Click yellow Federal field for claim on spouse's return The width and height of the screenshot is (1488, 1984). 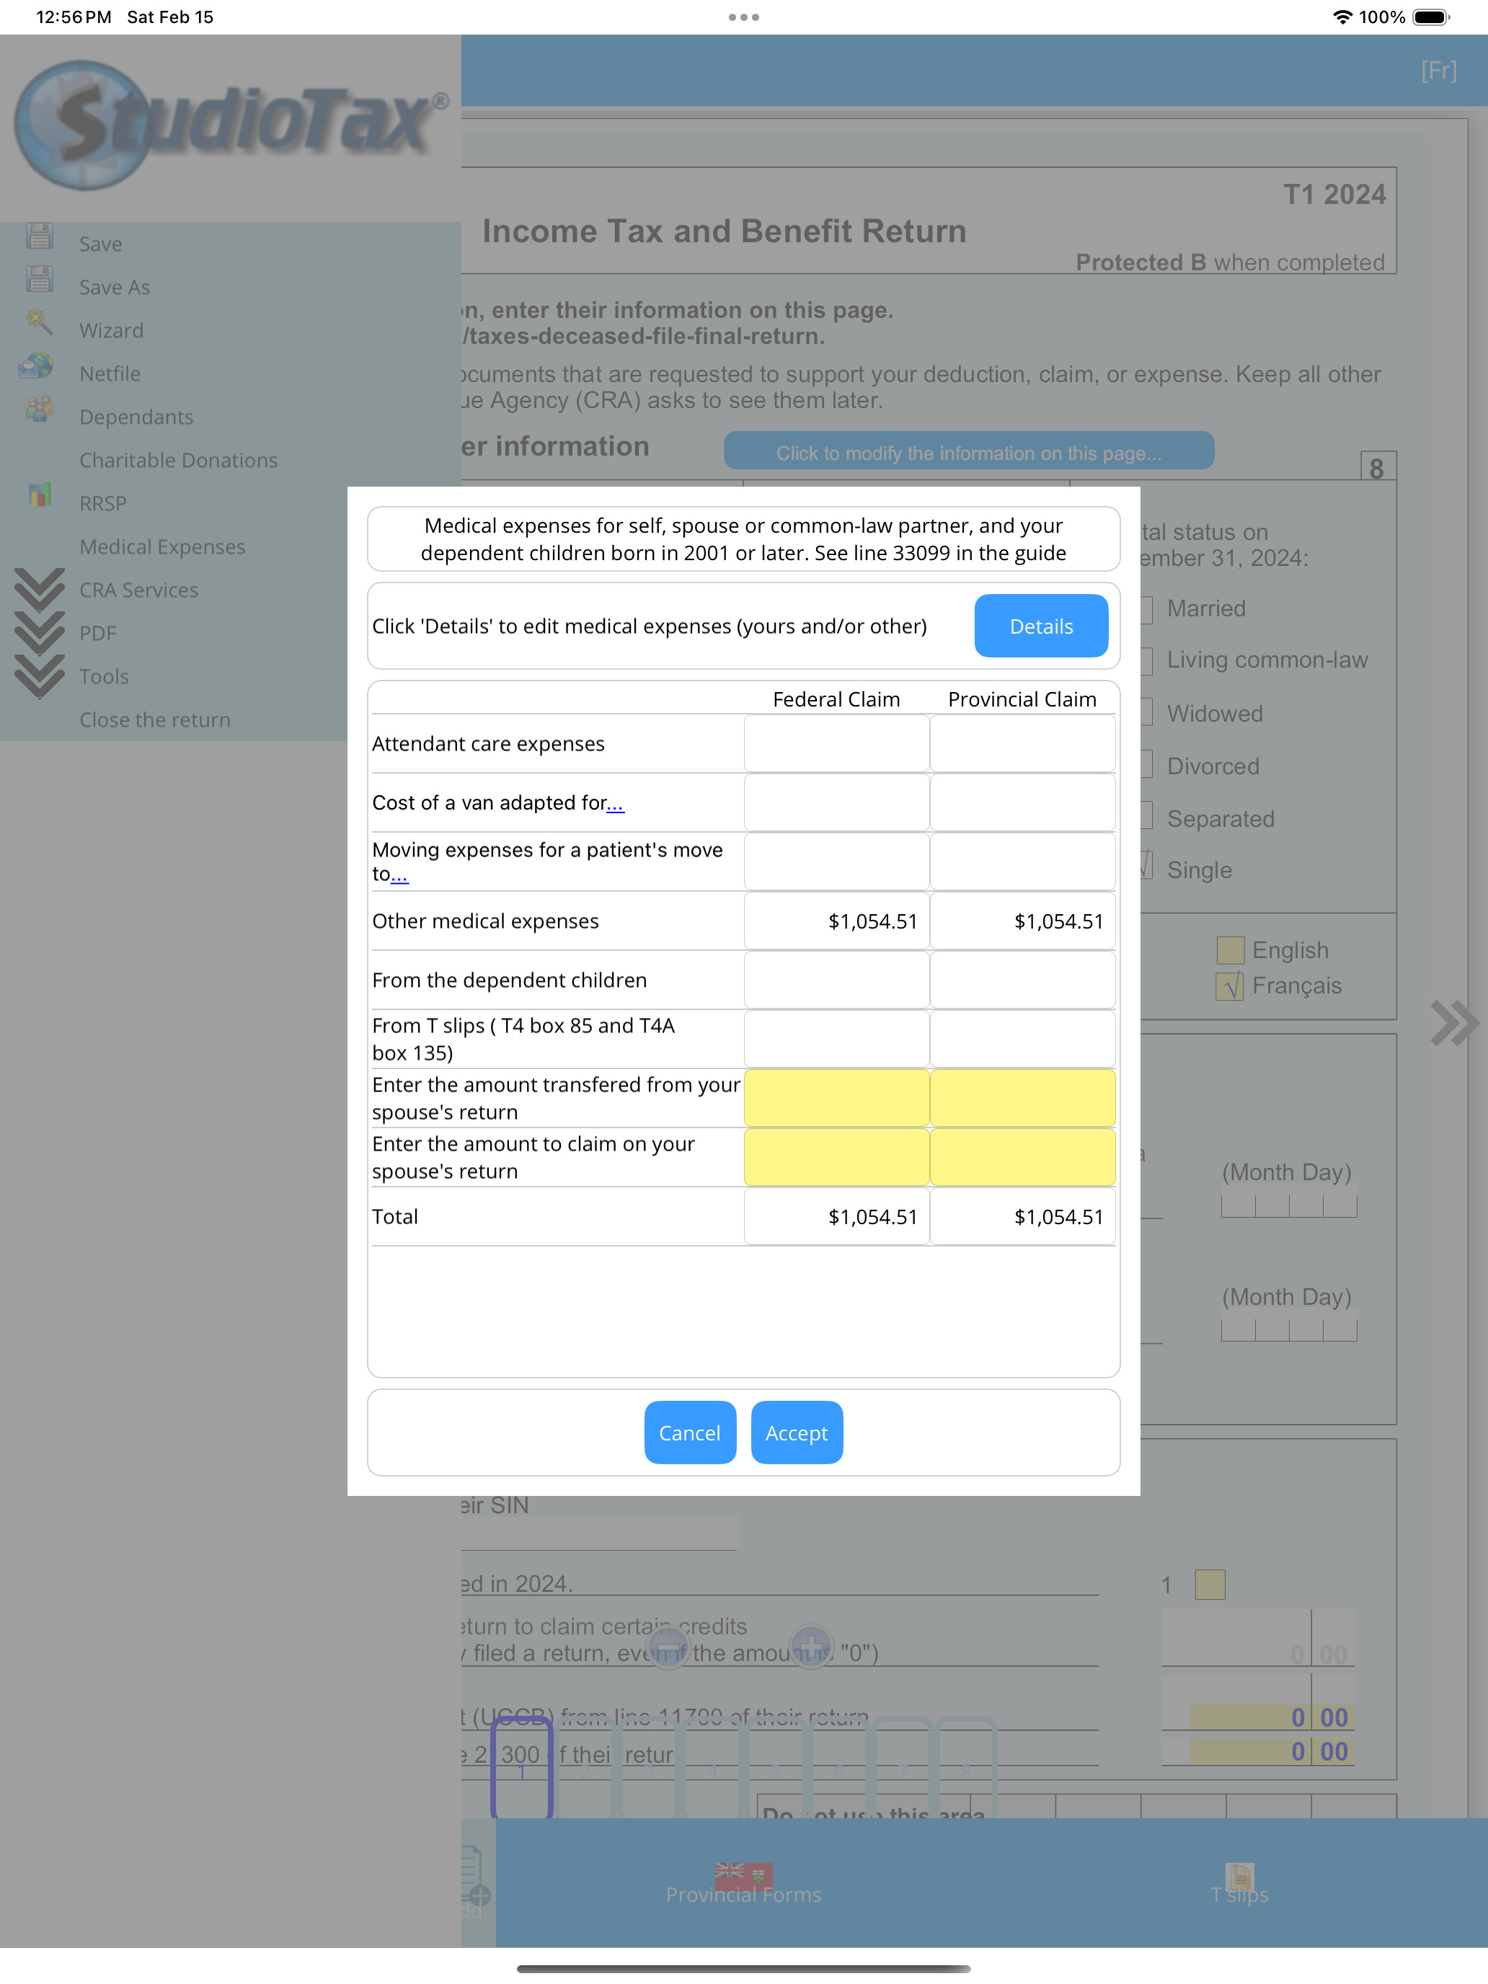[836, 1157]
